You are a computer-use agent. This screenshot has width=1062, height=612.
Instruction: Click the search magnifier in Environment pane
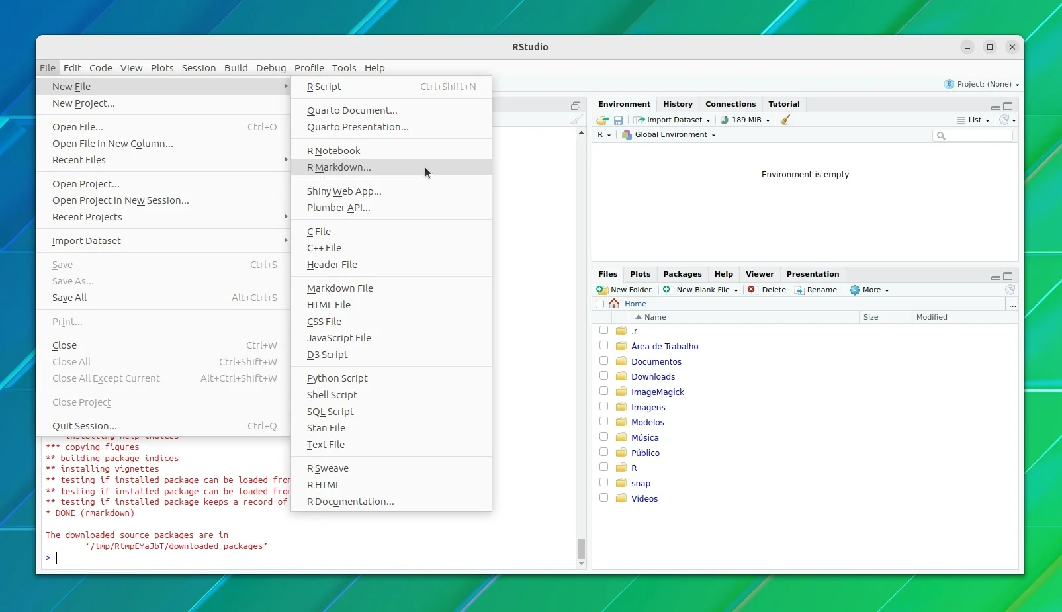941,136
